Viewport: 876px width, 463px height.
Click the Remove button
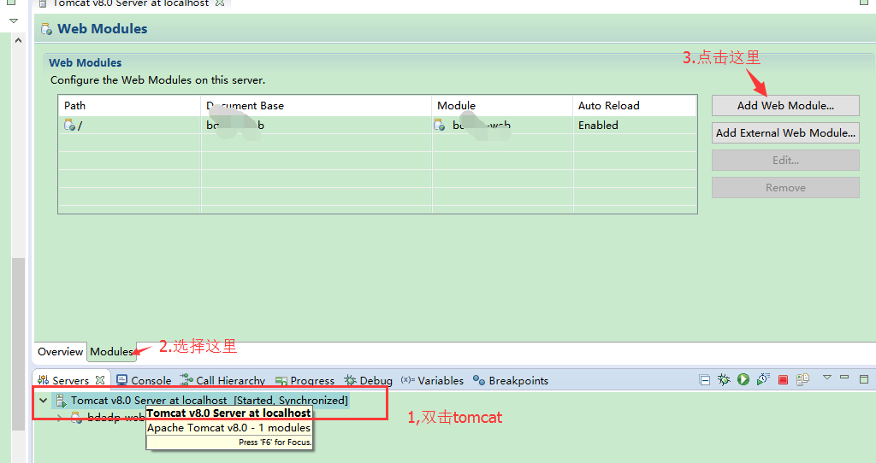785,187
